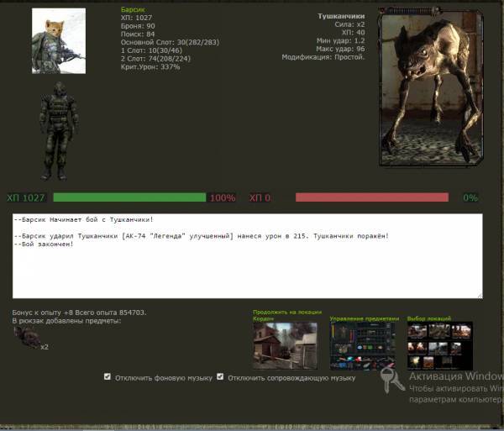Open the Продолжить на локации Кордон link
504x431 pixels.
[x=287, y=315]
